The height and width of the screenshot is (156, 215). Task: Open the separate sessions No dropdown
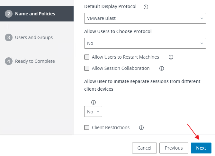[x=93, y=111]
